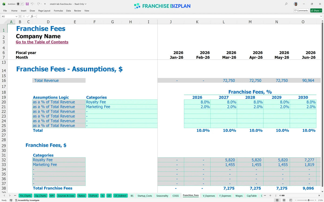Open the CapTable sheet tab
This screenshot has height=202, width=324.
[252, 196]
